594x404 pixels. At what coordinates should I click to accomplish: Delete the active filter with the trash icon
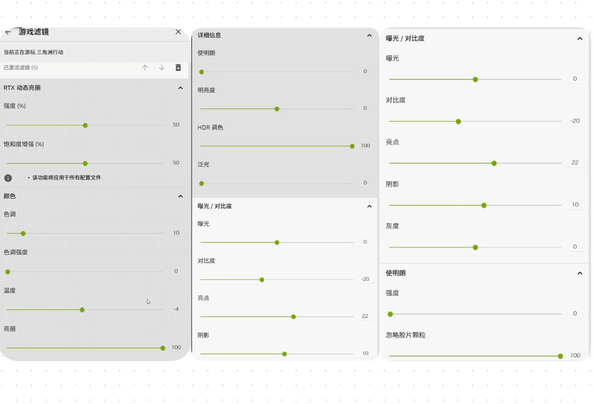[178, 68]
